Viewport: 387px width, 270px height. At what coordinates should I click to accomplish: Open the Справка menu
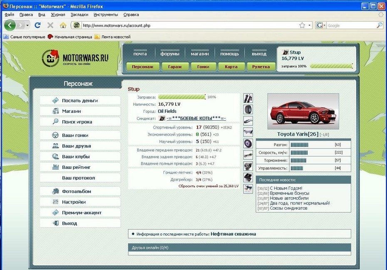(131, 15)
